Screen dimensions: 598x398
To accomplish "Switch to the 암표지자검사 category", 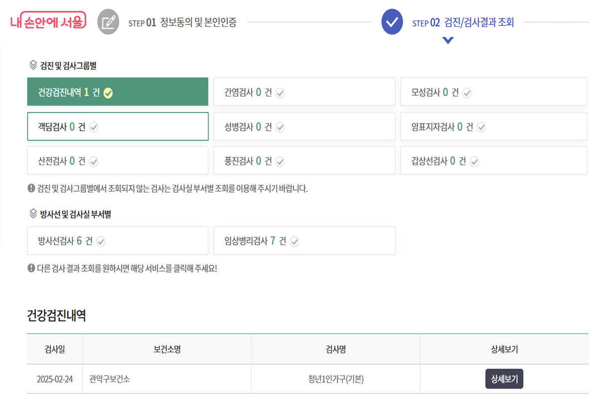I will tap(494, 126).
